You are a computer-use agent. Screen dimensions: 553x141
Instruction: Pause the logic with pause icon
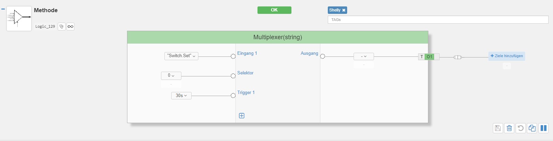tap(543, 128)
